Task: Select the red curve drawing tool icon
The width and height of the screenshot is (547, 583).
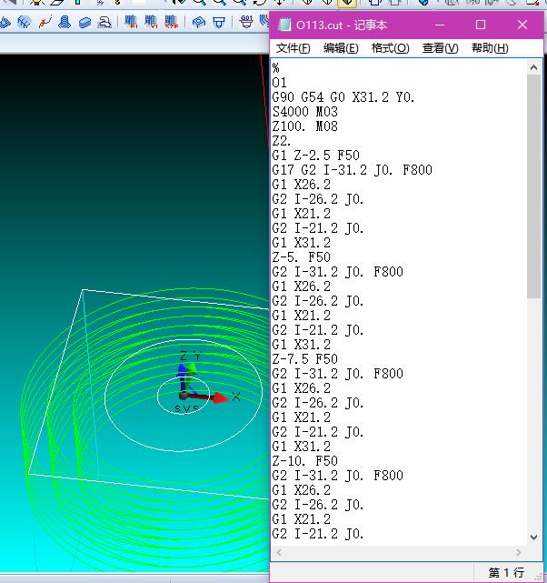Action: [x=45, y=22]
